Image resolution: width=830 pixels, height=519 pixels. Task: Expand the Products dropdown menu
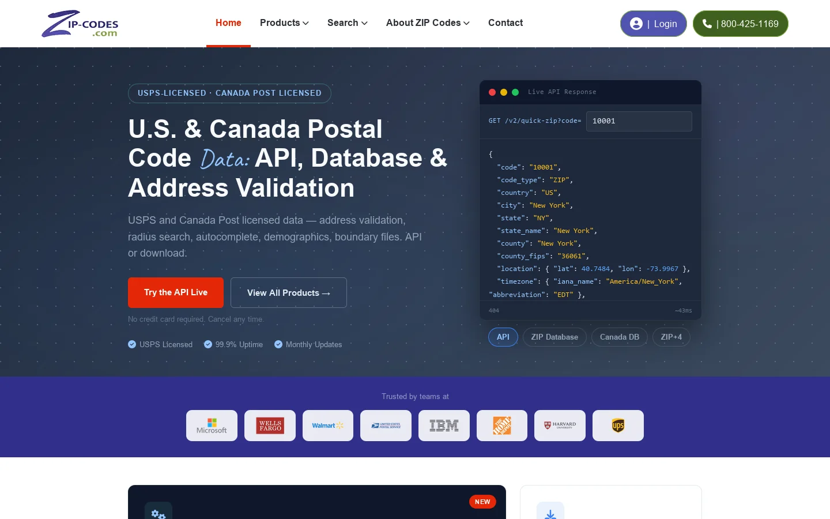(x=284, y=23)
